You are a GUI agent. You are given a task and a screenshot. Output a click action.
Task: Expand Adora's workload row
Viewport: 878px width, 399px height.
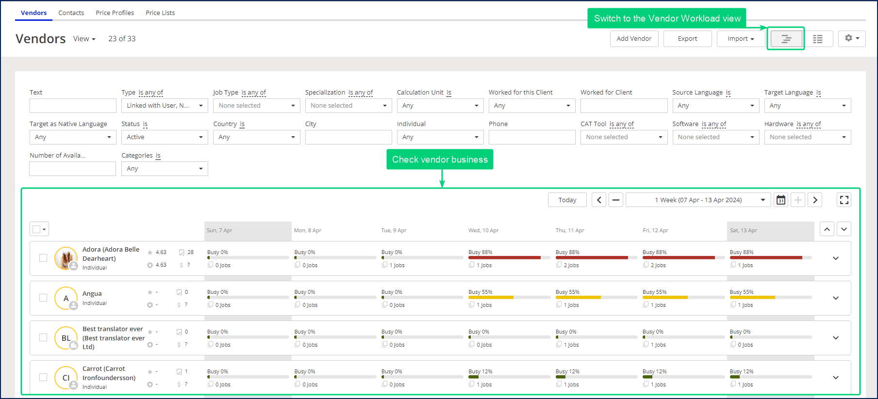836,258
